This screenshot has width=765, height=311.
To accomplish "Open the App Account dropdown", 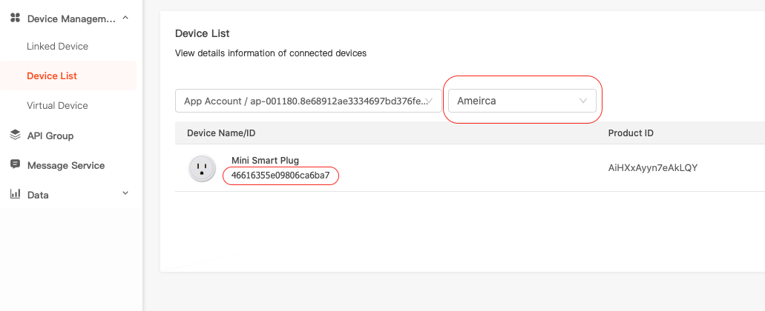I will point(309,101).
